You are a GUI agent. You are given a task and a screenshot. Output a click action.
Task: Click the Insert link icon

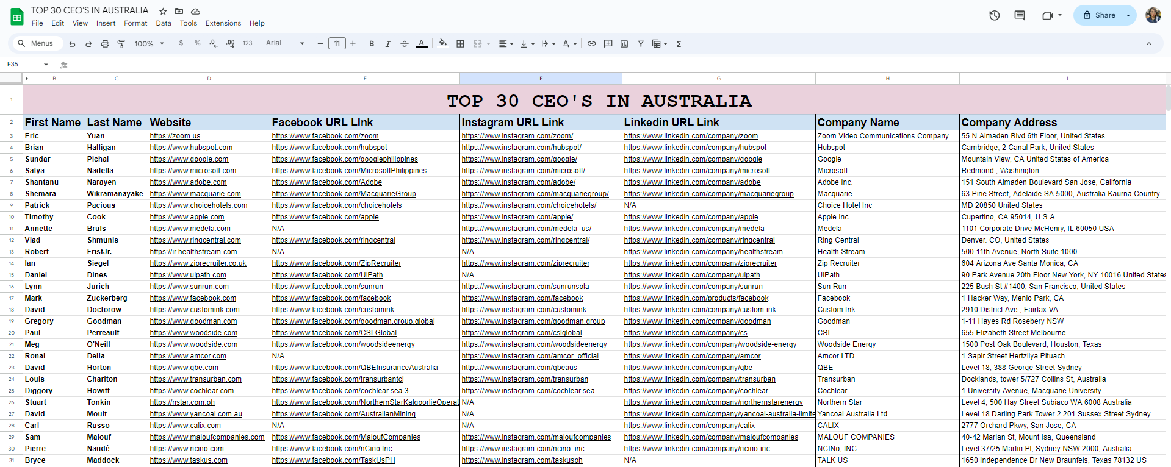coord(591,44)
